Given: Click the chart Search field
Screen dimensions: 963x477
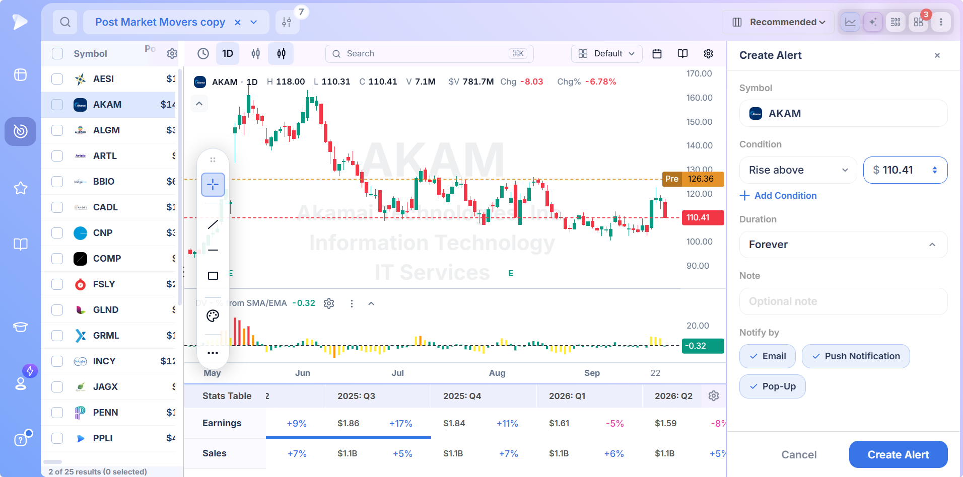Looking at the screenshot, I should coord(430,54).
